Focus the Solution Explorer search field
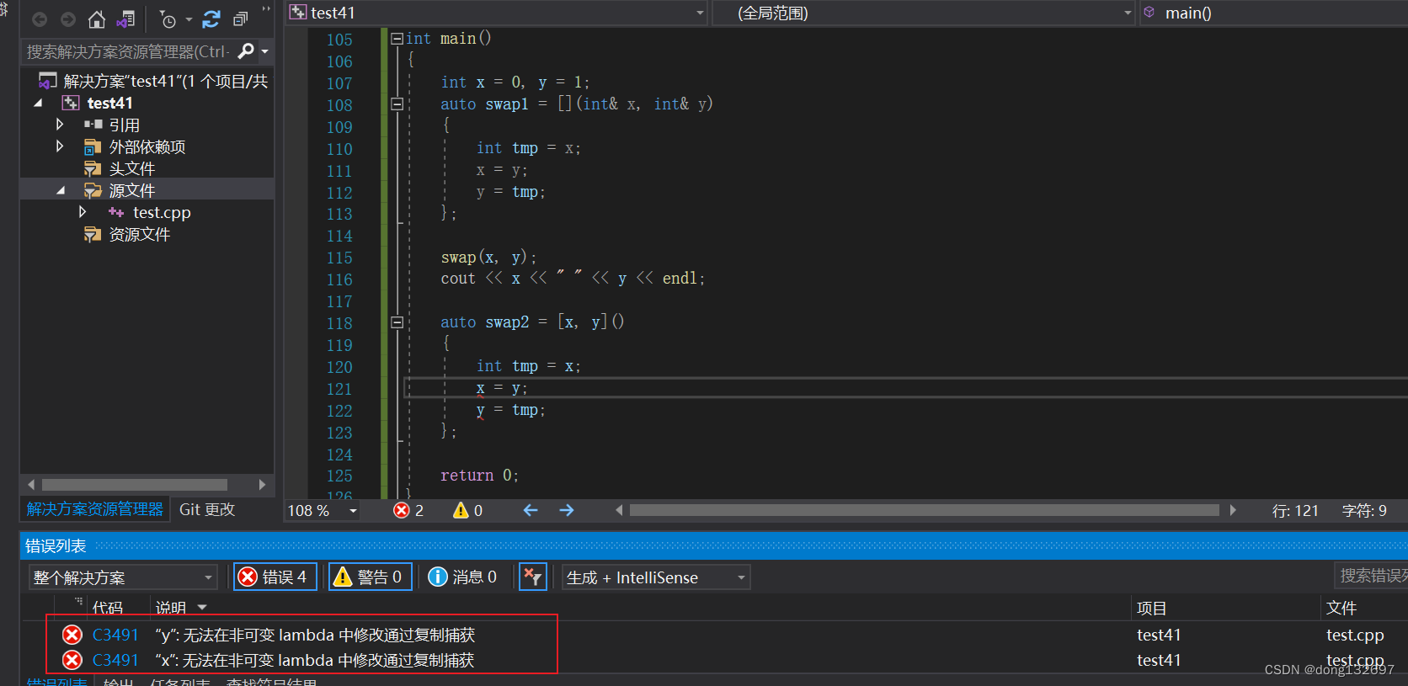 128,51
